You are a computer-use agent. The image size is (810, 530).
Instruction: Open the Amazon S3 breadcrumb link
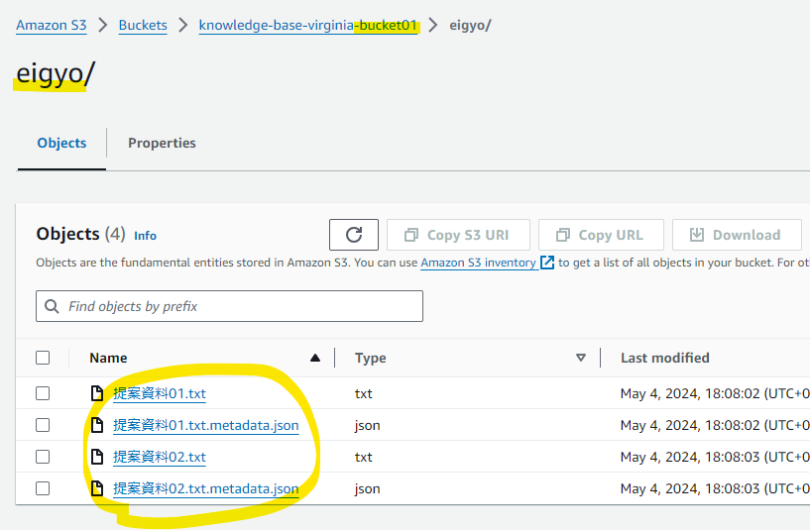tap(52, 26)
